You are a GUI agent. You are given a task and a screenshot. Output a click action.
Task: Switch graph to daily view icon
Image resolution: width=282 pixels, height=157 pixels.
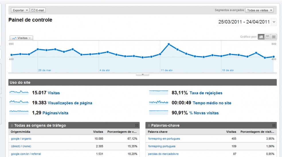click(261, 37)
